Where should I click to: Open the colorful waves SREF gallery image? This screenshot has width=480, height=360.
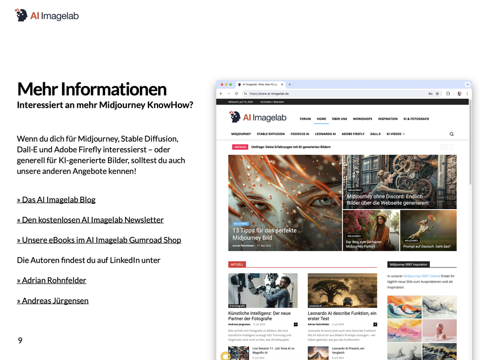tap(404, 307)
